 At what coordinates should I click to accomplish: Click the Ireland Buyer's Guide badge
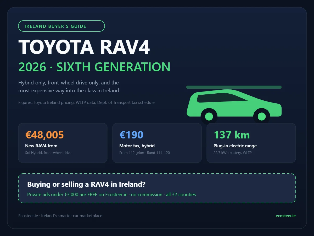(x=61, y=26)
